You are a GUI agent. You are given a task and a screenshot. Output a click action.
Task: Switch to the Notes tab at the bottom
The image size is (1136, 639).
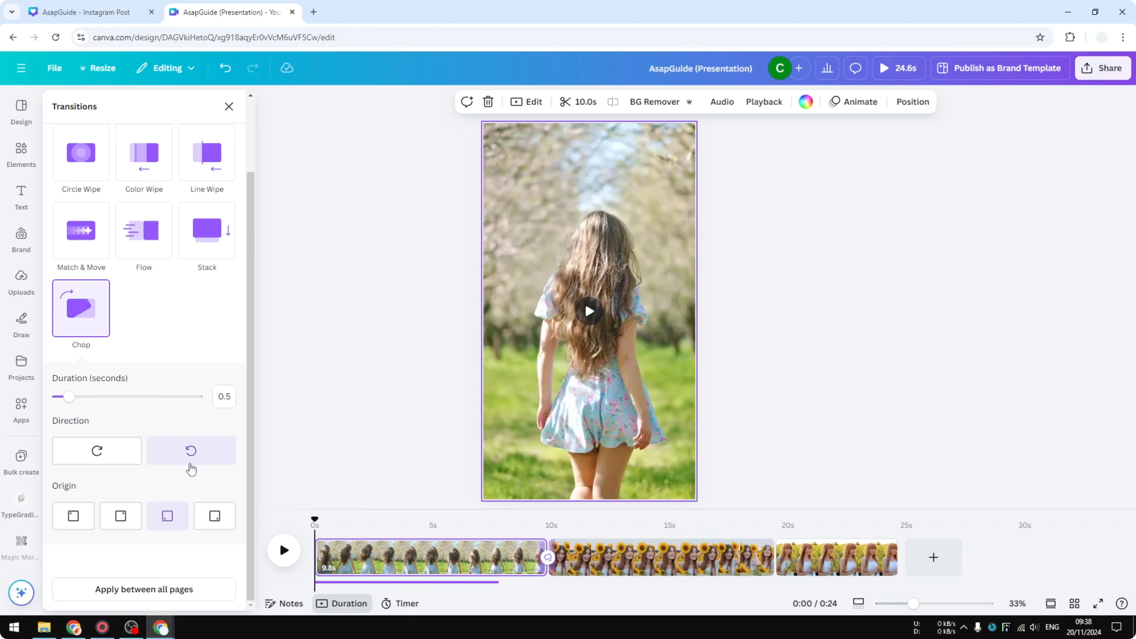click(284, 603)
